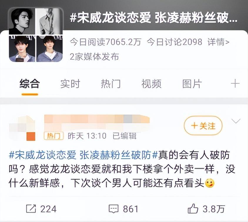Like the post with thumbs-up icon
The image size is (248, 222).
pos(193,208)
